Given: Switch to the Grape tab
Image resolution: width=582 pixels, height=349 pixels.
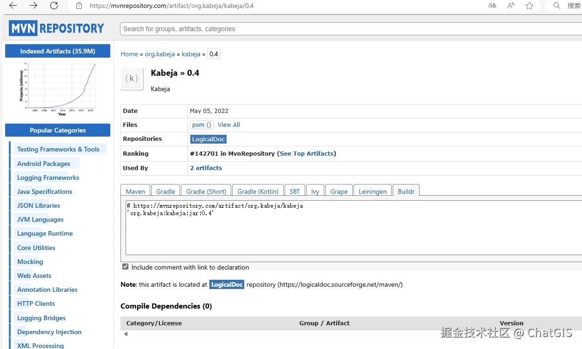Looking at the screenshot, I should click(339, 191).
